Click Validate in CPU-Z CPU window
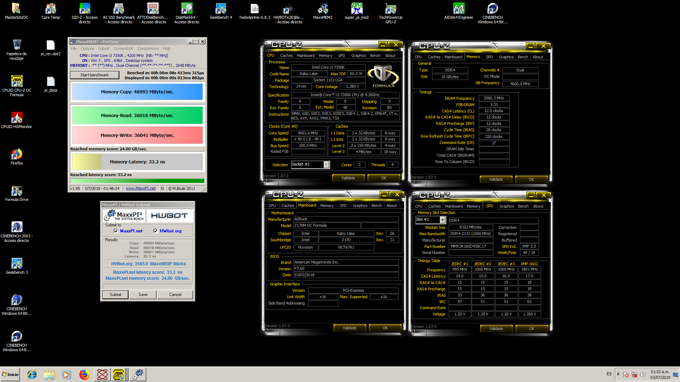The height and width of the screenshot is (382, 680). point(348,178)
